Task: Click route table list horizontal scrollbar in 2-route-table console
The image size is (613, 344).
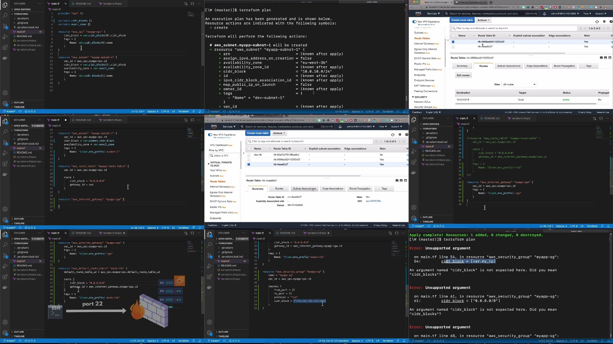Action: [x=508, y=53]
